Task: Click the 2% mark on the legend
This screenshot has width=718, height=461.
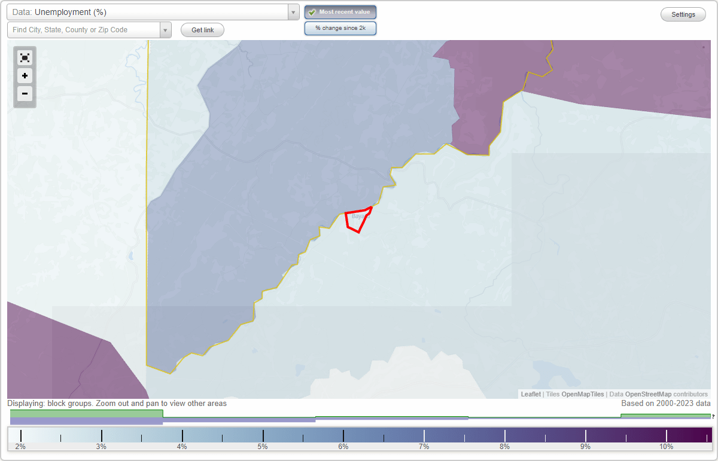Action: coord(20,447)
